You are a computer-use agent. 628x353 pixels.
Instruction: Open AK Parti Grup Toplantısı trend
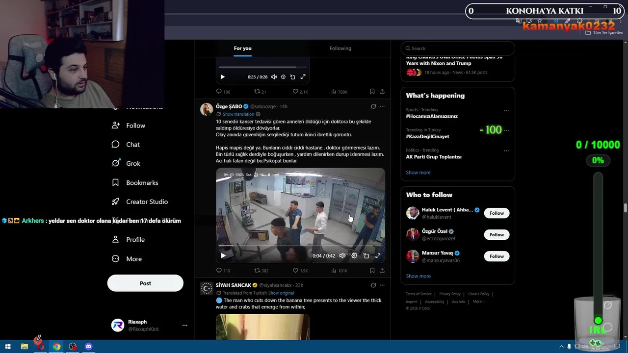pos(434,157)
